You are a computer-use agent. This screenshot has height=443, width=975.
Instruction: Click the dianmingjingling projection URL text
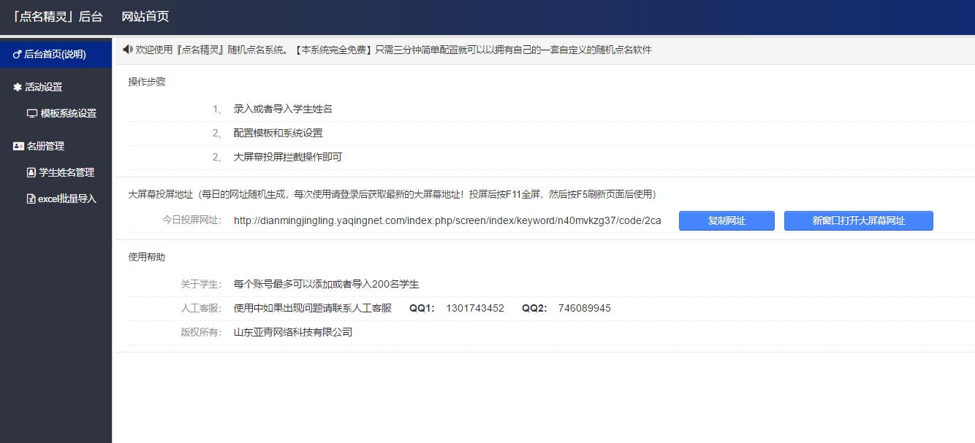pyautogui.click(x=446, y=220)
